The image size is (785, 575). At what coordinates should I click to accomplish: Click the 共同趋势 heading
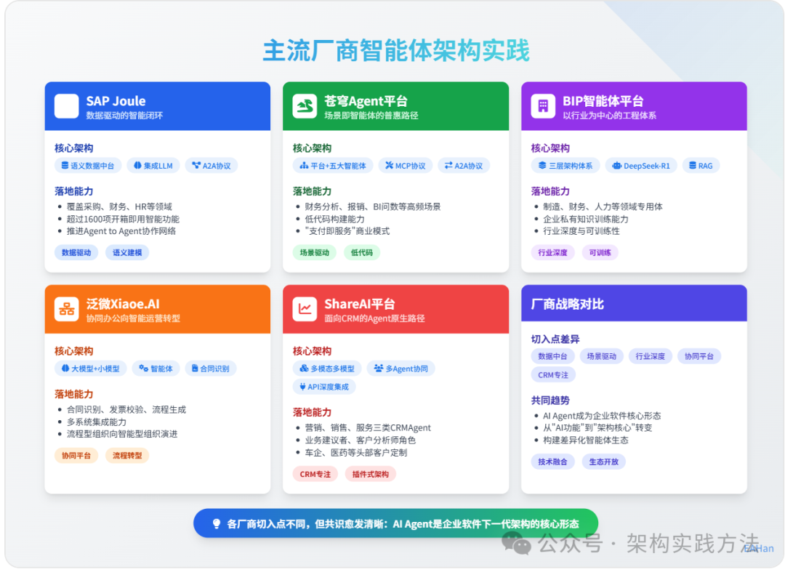(x=551, y=401)
